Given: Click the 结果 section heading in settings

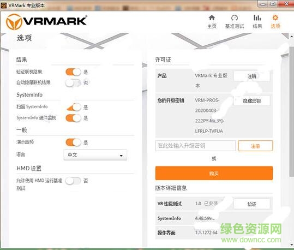Looking at the screenshot, I should tap(22, 59).
